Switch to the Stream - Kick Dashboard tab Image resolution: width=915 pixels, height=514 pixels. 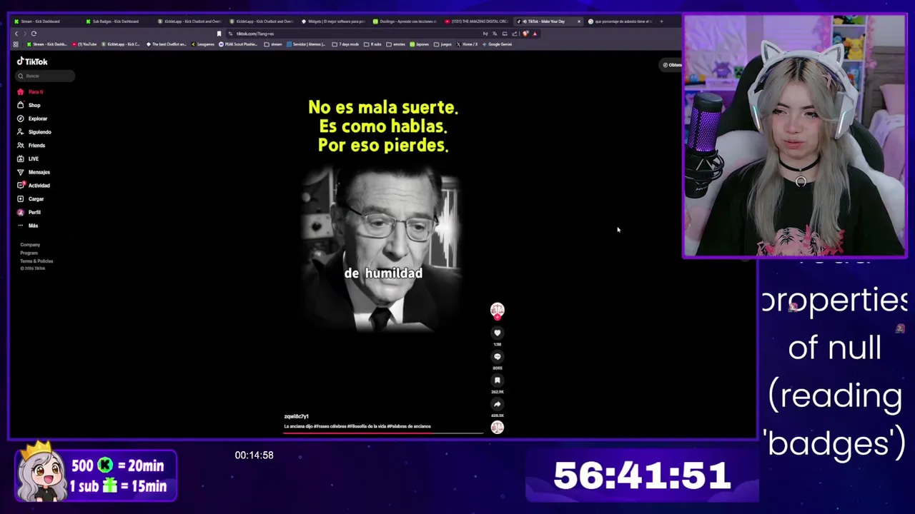[x=46, y=21]
